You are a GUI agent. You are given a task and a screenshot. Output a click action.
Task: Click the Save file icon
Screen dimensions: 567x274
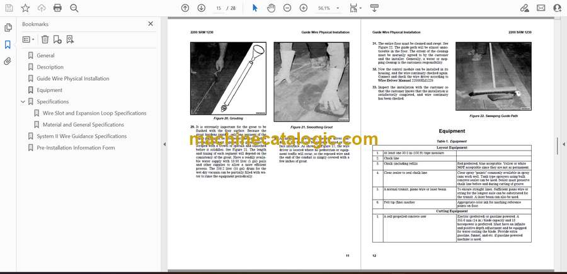(9, 8)
